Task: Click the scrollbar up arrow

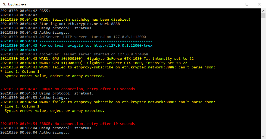Action: click(x=263, y=11)
